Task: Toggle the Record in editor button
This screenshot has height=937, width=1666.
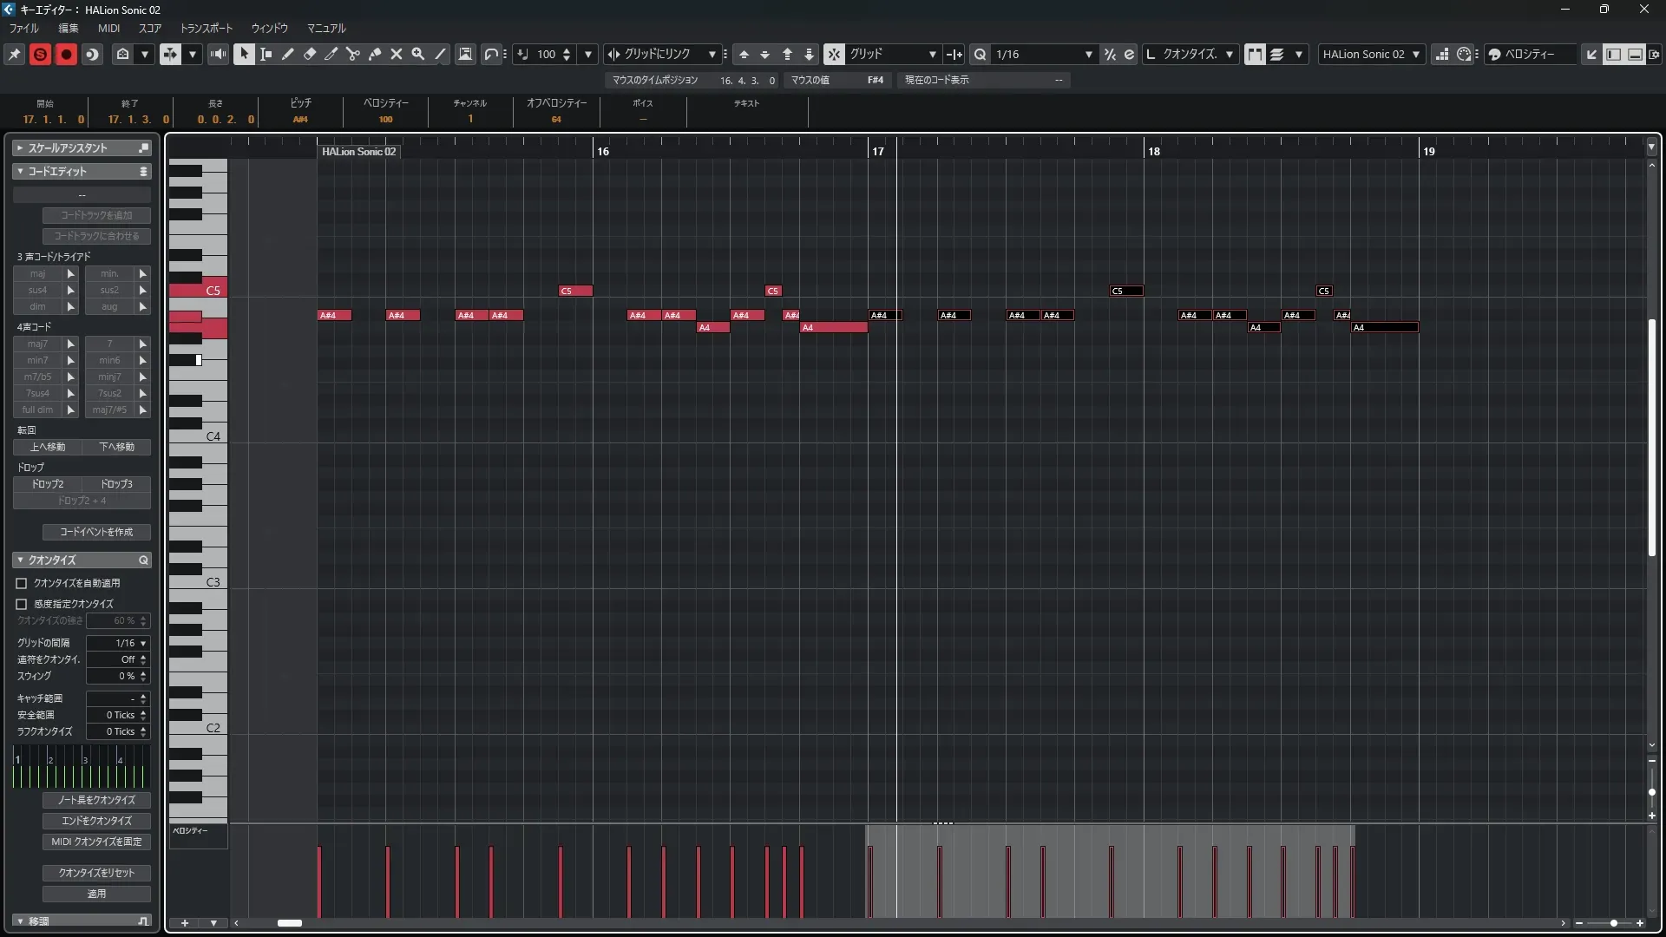Action: [x=66, y=54]
